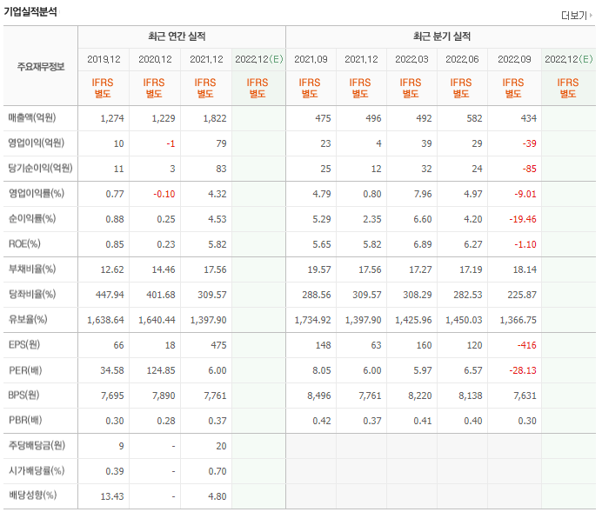The width and height of the screenshot is (602, 512).
Task: Click the quarterly revenue value 582
Action: click(x=474, y=118)
